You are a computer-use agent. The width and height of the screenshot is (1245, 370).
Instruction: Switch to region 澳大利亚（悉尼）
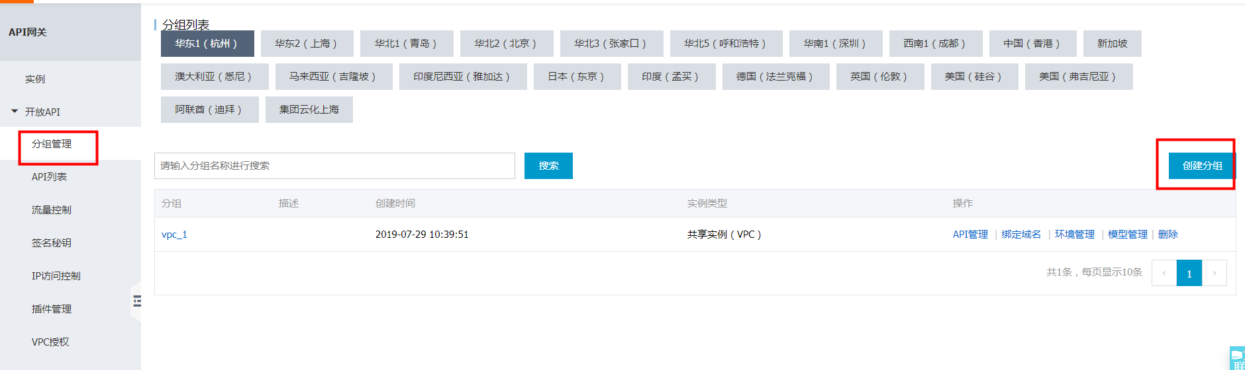tap(215, 77)
